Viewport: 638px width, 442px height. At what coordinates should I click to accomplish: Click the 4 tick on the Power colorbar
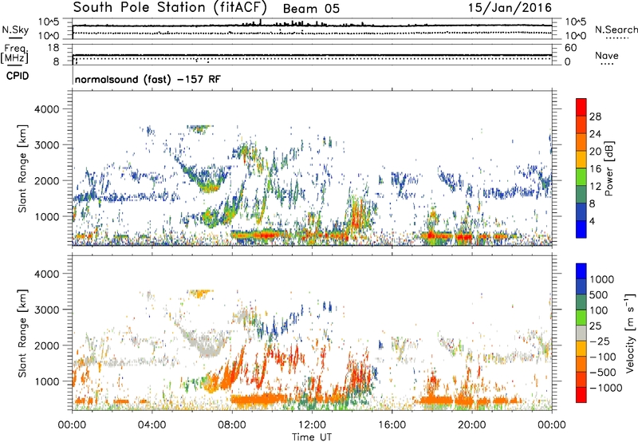click(x=592, y=221)
